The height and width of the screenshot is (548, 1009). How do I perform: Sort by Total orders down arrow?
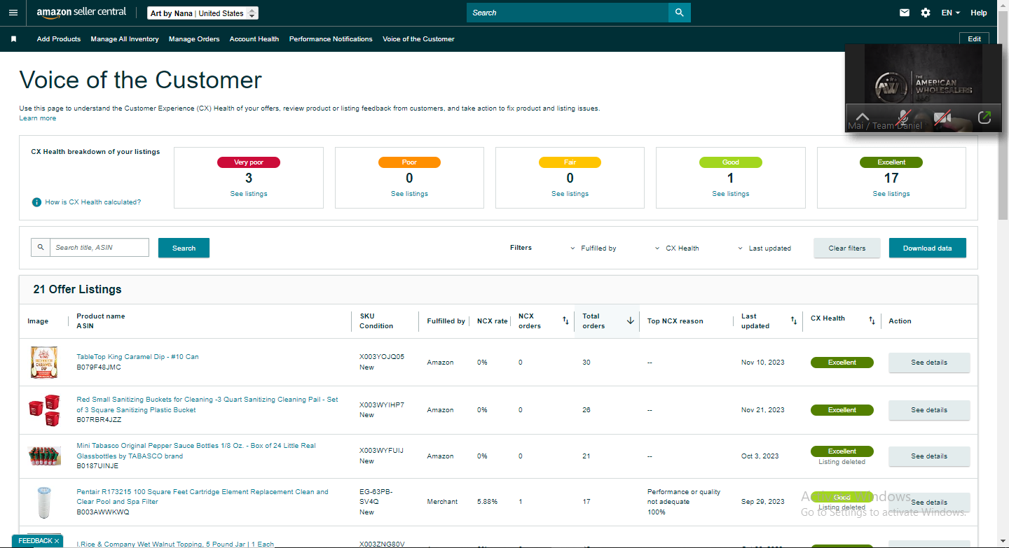630,321
